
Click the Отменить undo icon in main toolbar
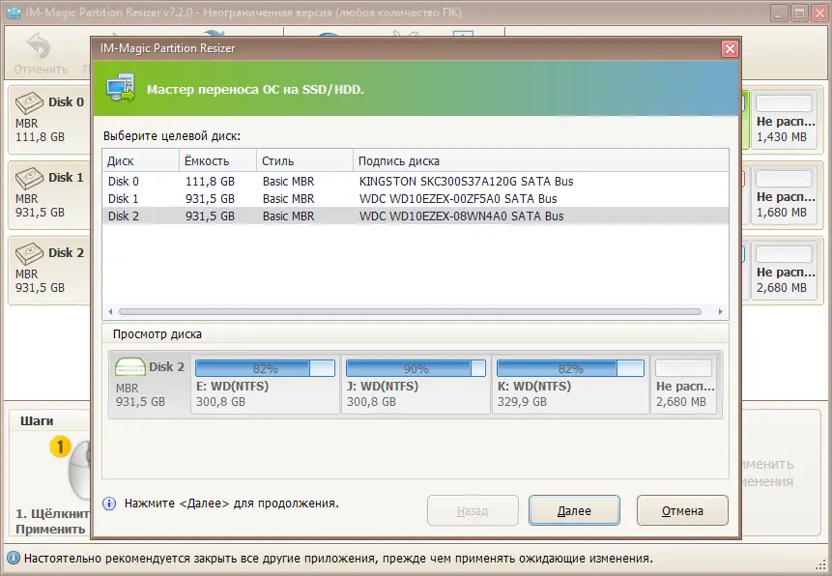[39, 46]
